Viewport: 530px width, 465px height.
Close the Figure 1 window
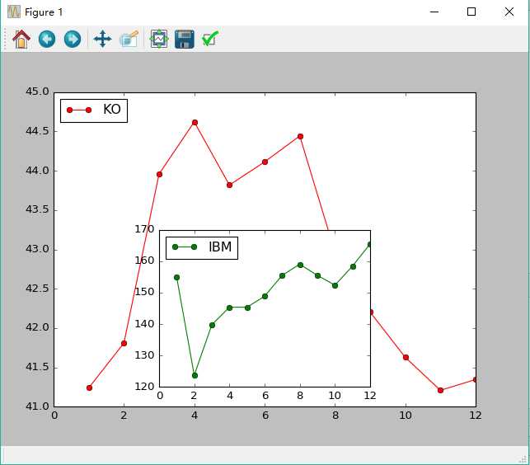pyautogui.click(x=509, y=12)
